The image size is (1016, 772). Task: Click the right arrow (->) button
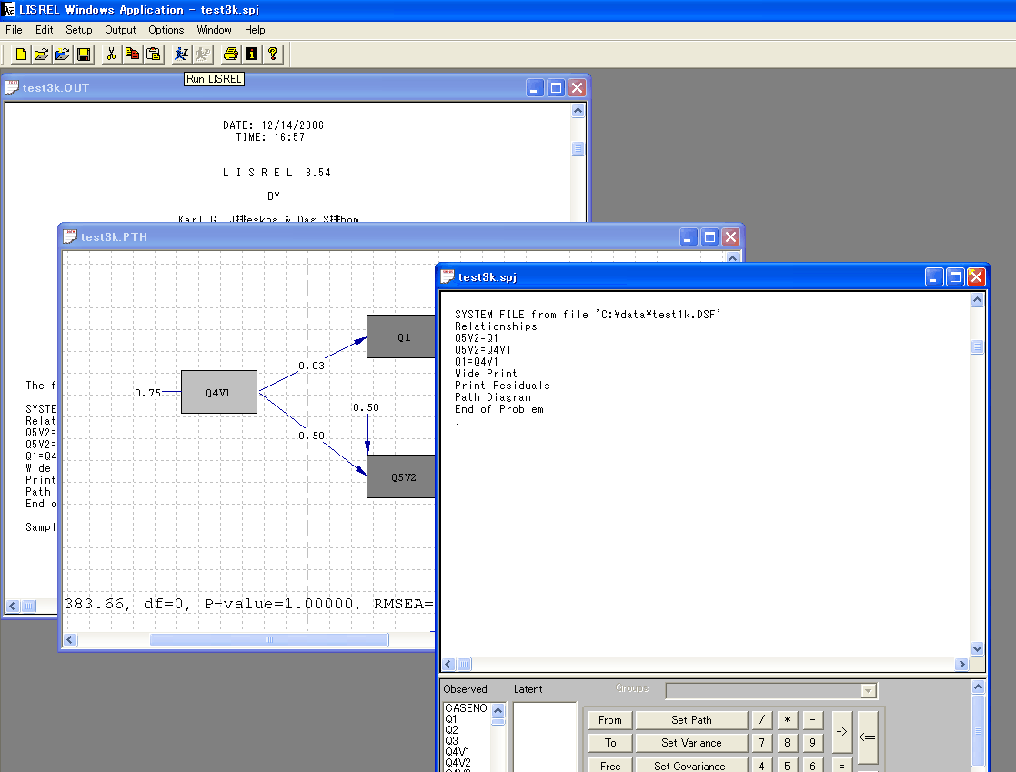tap(841, 731)
